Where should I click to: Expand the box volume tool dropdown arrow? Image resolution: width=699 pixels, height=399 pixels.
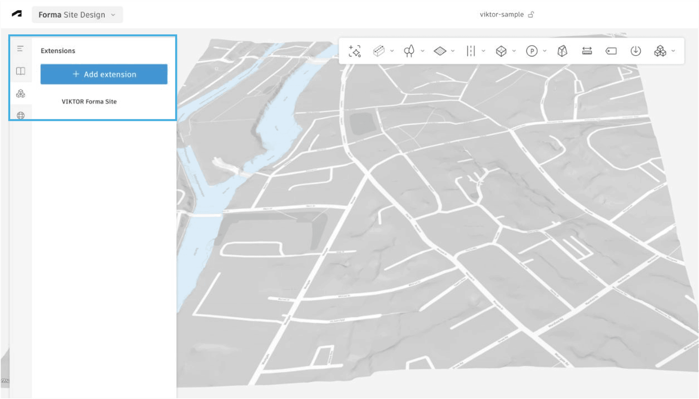click(x=514, y=51)
